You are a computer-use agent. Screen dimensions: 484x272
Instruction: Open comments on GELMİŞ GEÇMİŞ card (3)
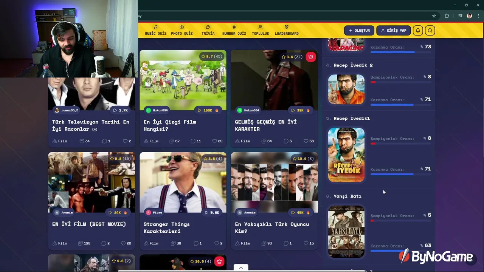coord(288,141)
